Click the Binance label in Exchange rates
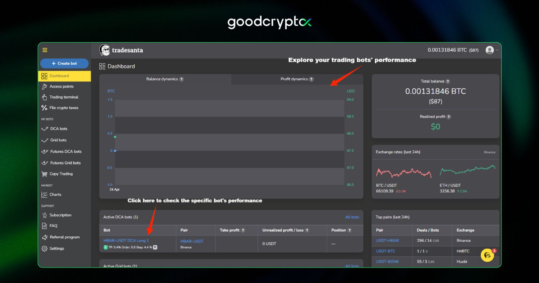Image resolution: width=539 pixels, height=283 pixels. click(x=490, y=152)
